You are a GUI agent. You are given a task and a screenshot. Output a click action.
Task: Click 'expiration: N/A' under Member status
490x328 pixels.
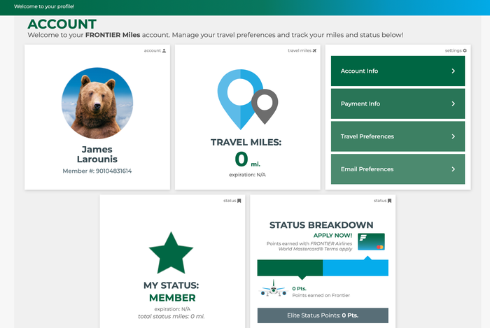[x=172, y=309]
